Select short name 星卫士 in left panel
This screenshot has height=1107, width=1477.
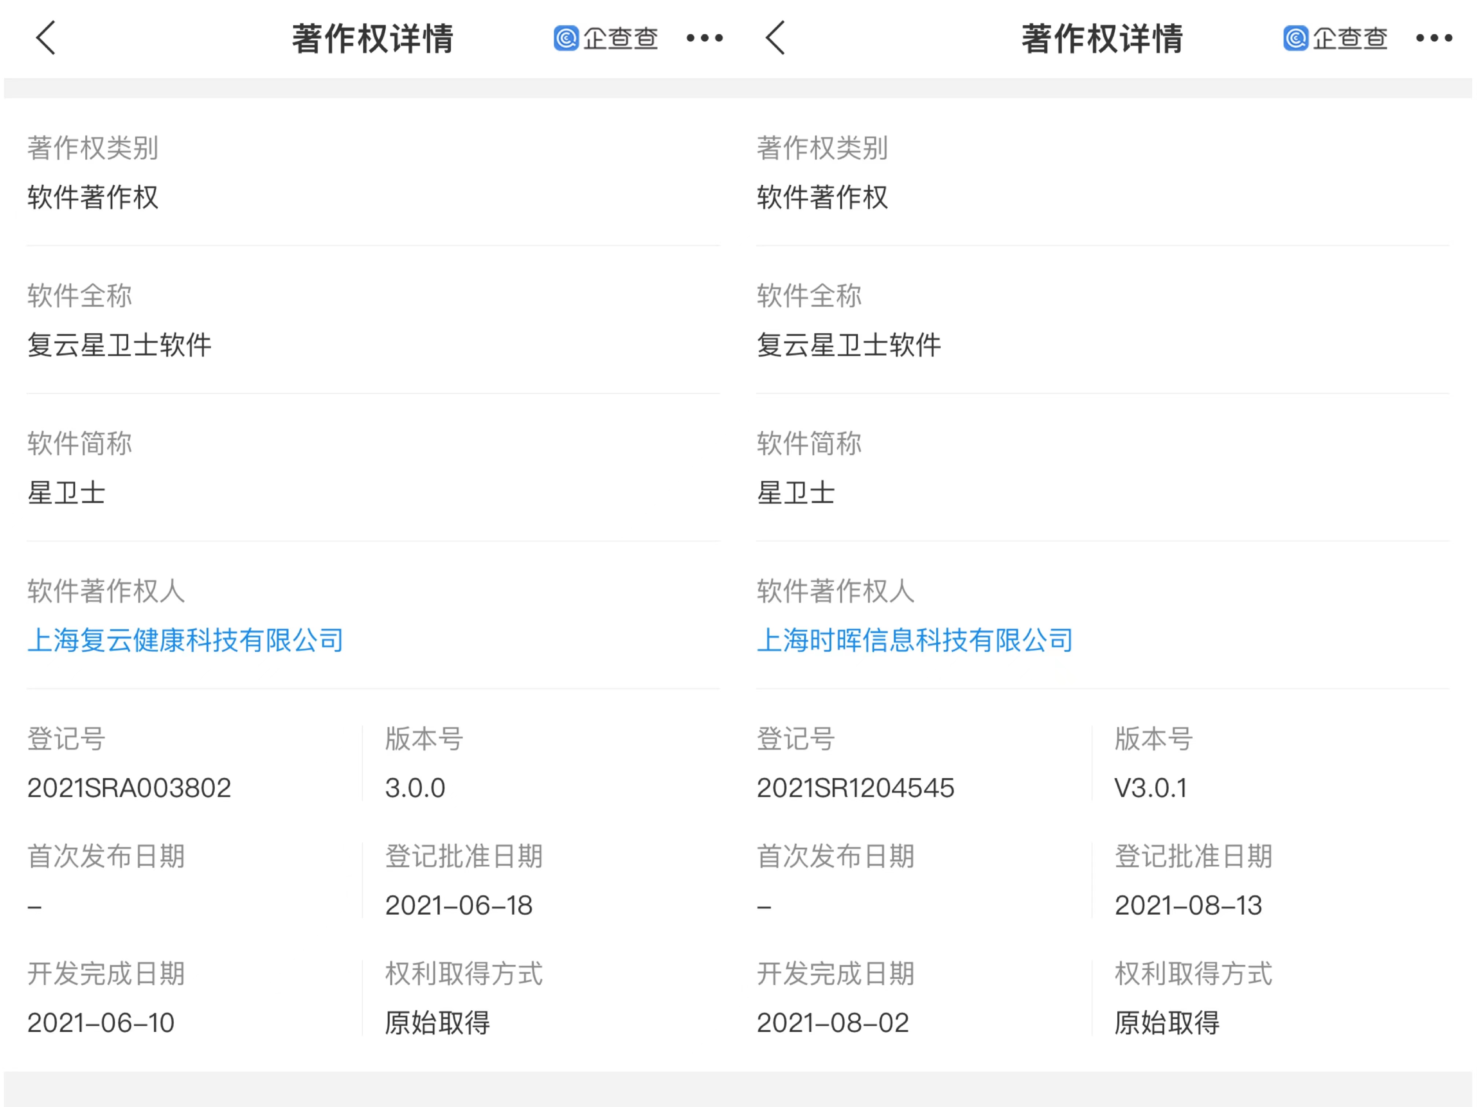(x=66, y=493)
